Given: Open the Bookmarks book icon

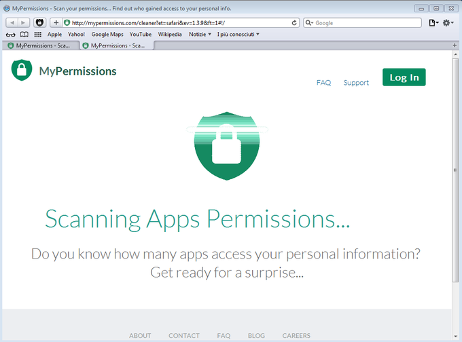Looking at the screenshot, I should [24, 35].
